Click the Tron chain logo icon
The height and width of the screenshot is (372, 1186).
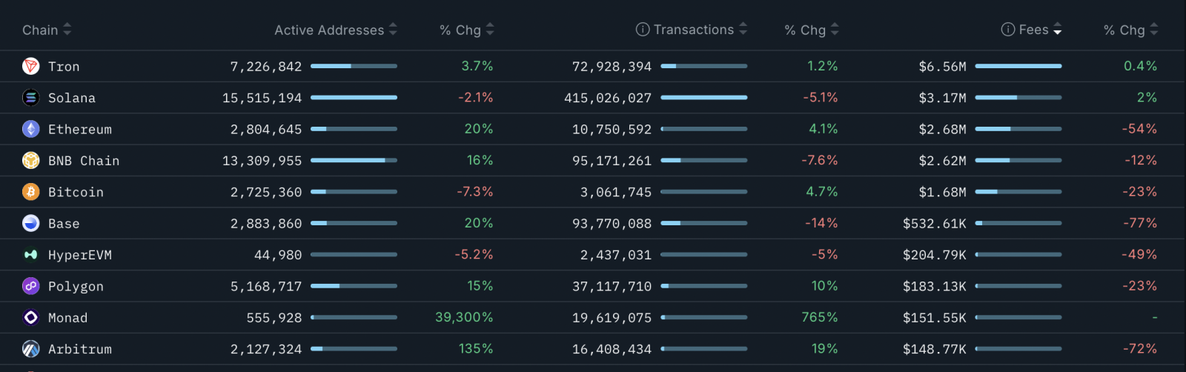(x=30, y=67)
